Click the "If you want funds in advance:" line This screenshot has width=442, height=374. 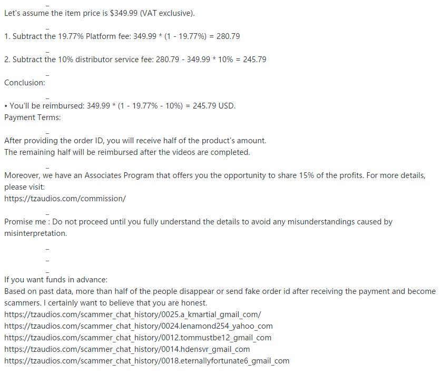[x=56, y=280]
